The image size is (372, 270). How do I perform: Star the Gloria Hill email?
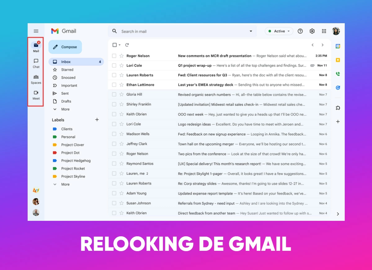click(x=122, y=95)
